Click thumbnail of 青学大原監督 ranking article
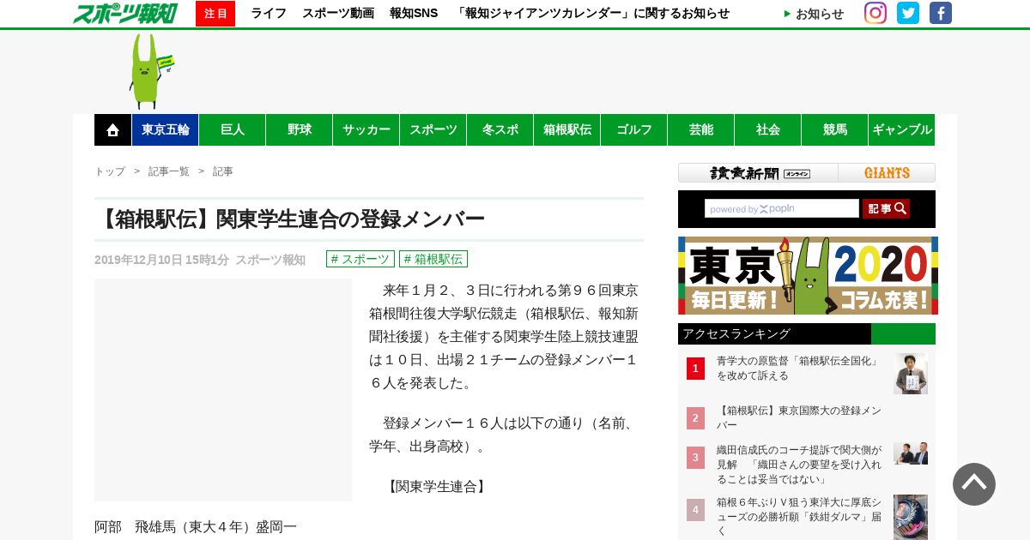Viewport: 1030px width, 540px height. click(911, 374)
